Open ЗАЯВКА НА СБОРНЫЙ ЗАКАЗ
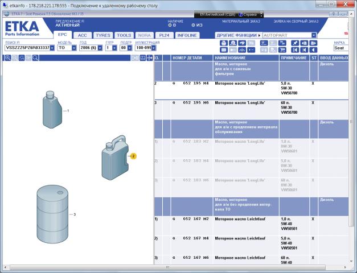357x273 pixels. [x=296, y=22]
